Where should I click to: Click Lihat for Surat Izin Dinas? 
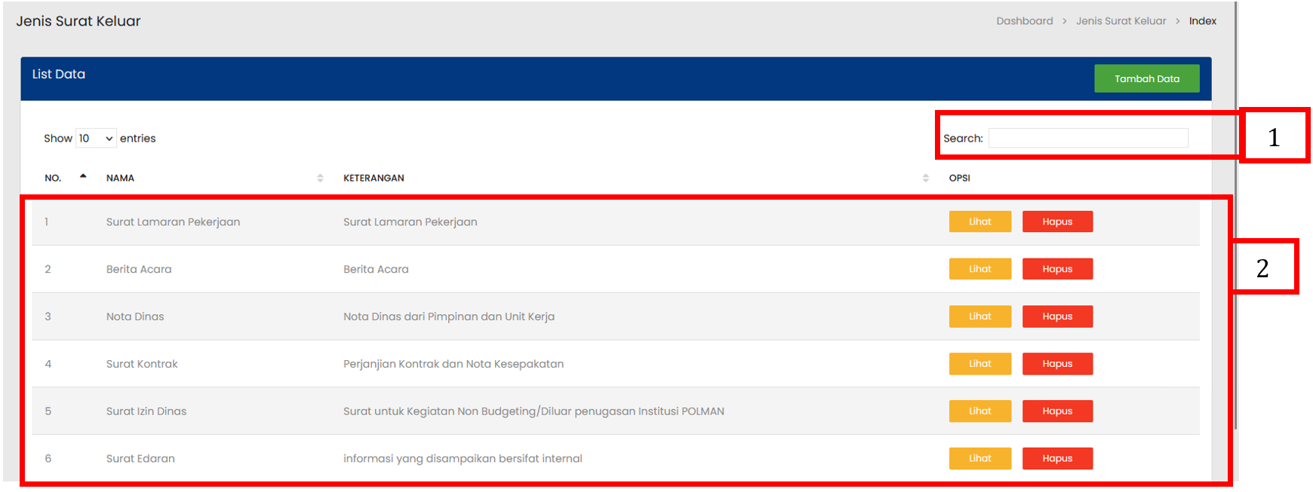(979, 411)
